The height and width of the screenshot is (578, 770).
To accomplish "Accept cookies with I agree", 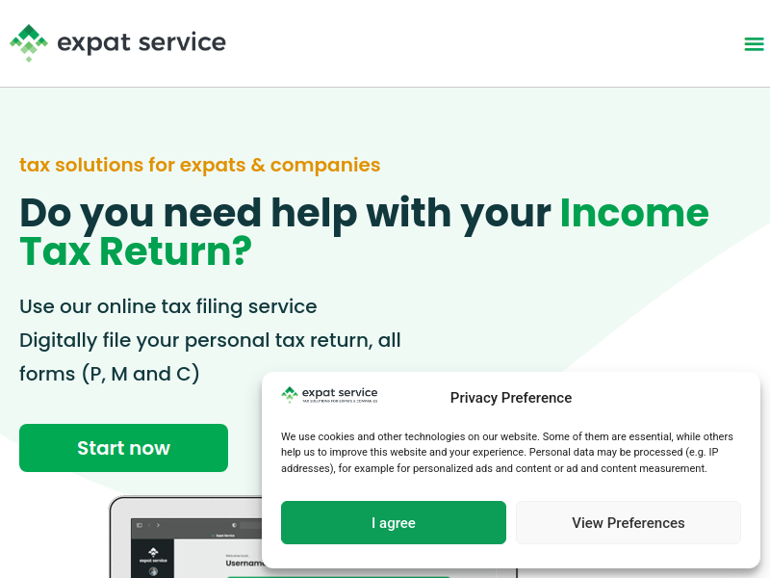I will [x=394, y=522].
